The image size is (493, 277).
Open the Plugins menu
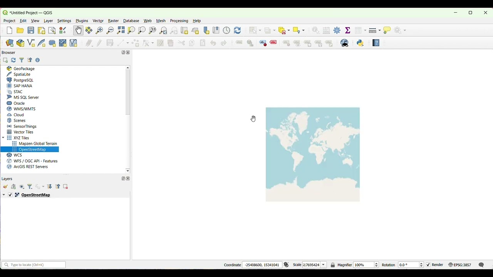82,21
